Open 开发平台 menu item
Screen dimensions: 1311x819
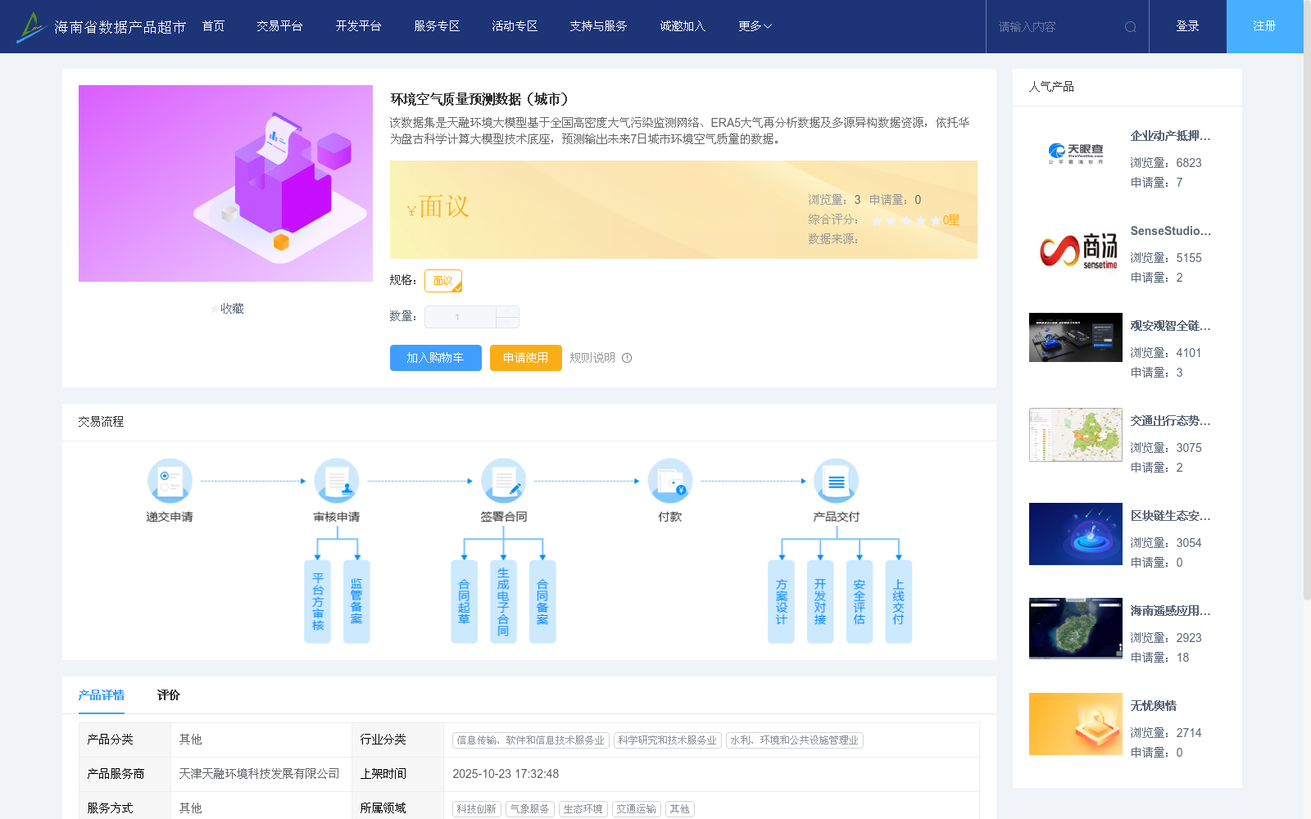point(358,26)
